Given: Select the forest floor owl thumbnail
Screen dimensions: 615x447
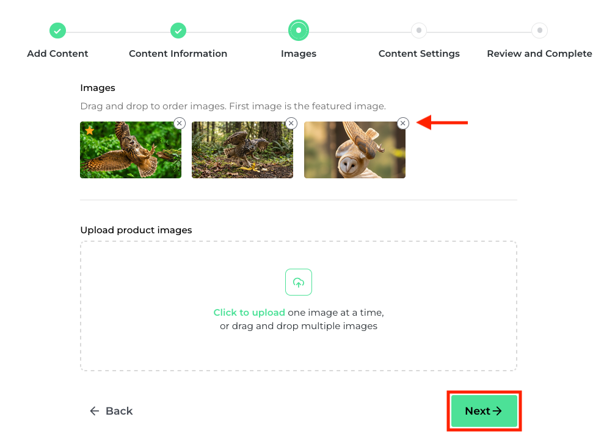Looking at the screenshot, I should pyautogui.click(x=242, y=150).
